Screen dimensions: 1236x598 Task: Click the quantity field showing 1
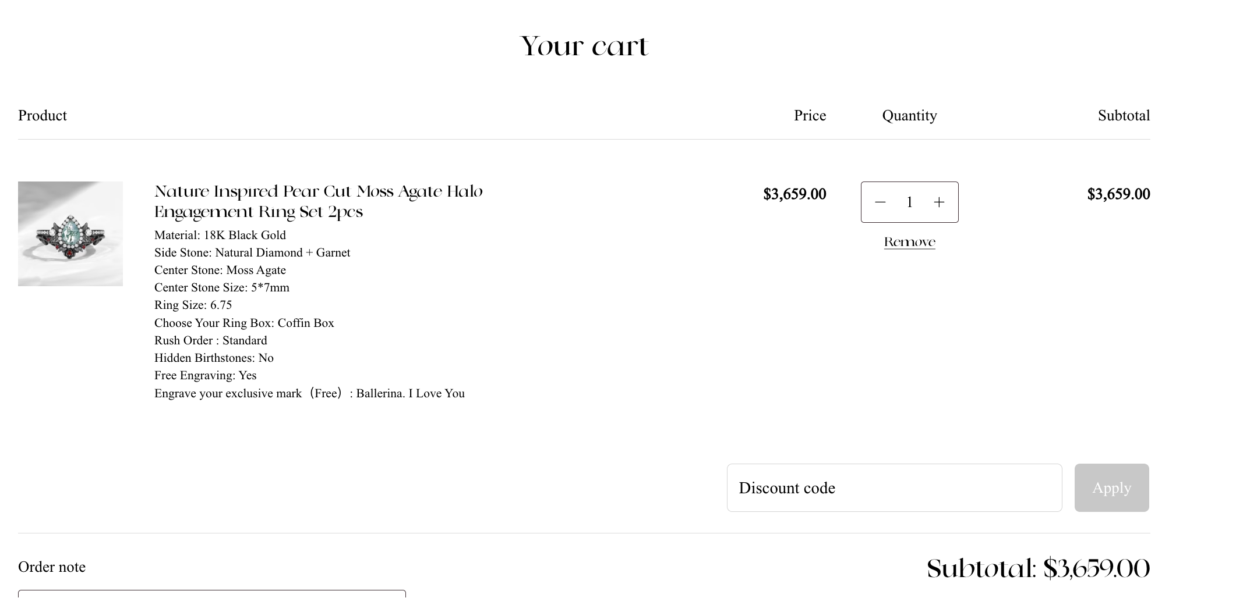point(909,202)
